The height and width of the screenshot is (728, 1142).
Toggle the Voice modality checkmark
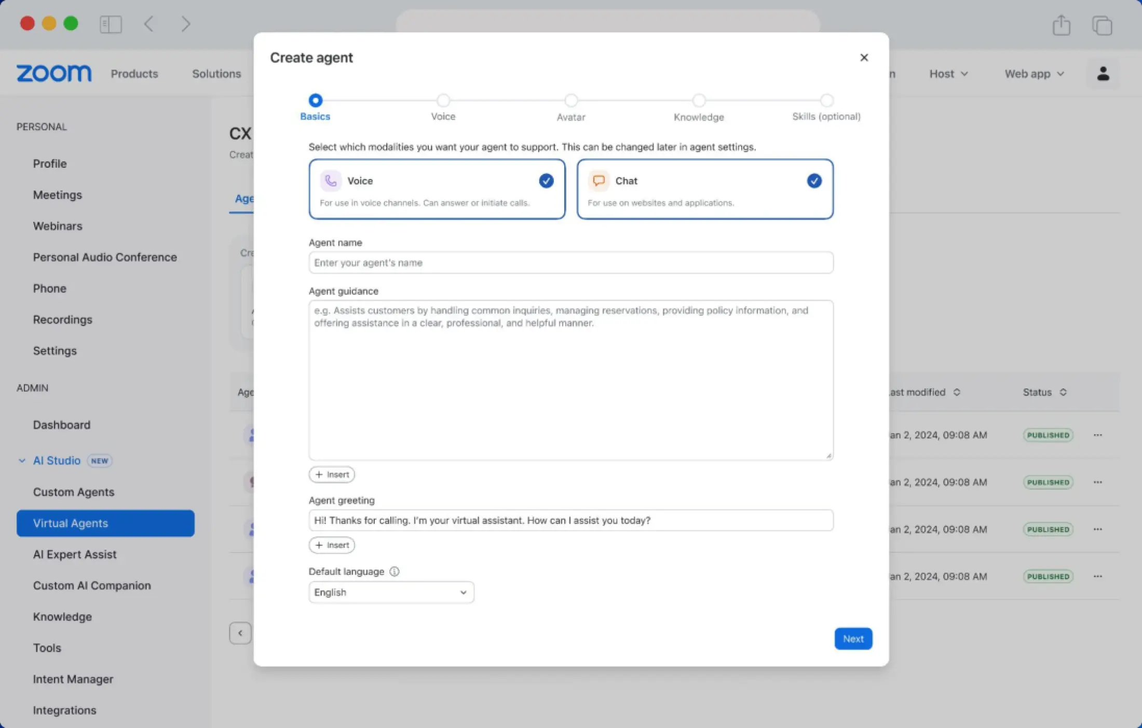tap(546, 181)
